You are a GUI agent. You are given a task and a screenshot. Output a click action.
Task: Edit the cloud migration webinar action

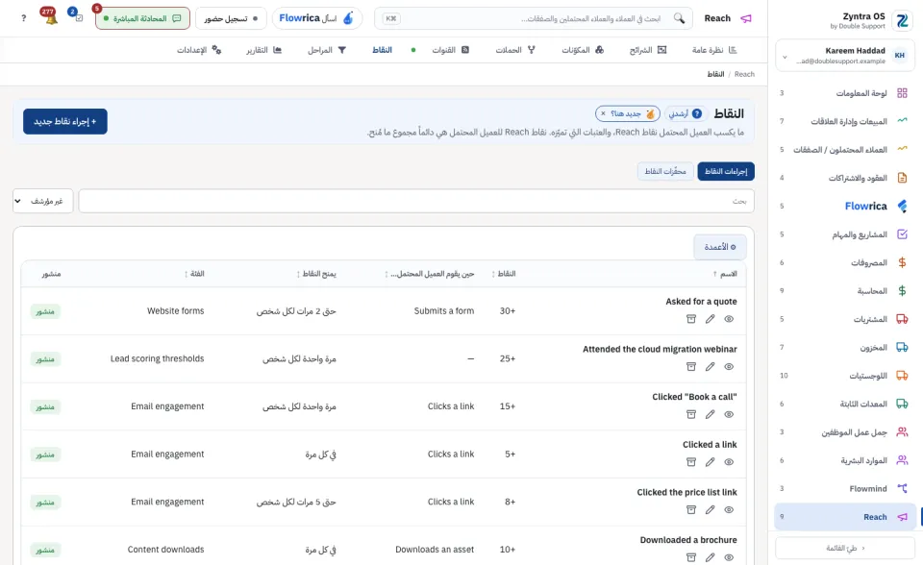(x=710, y=367)
